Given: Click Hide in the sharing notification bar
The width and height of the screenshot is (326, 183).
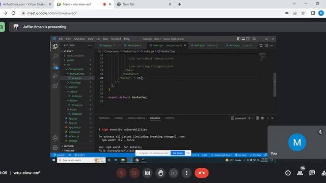Looking at the screenshot, I should pos(188,153).
